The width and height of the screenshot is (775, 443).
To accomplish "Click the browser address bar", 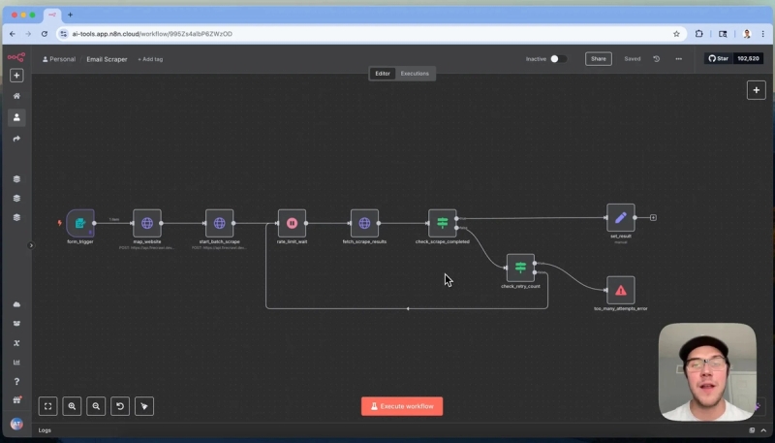I will pyautogui.click(x=371, y=34).
